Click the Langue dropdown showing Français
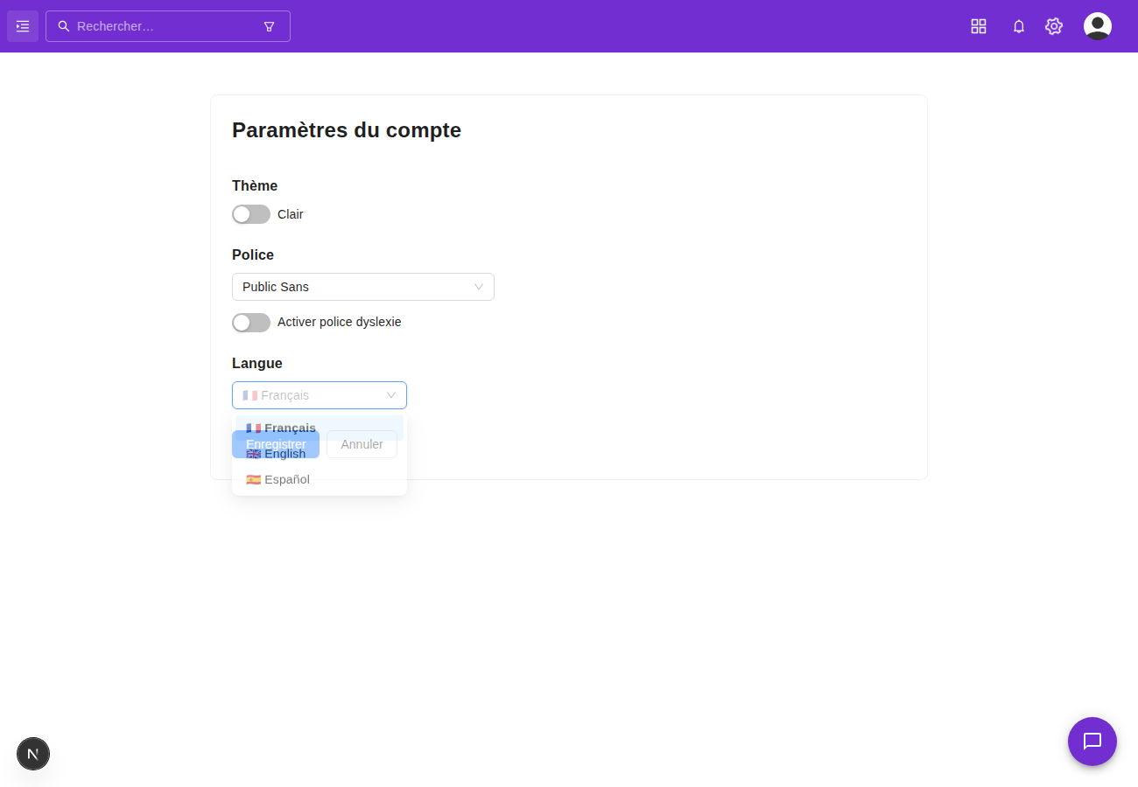The width and height of the screenshot is (1138, 787). point(320,395)
